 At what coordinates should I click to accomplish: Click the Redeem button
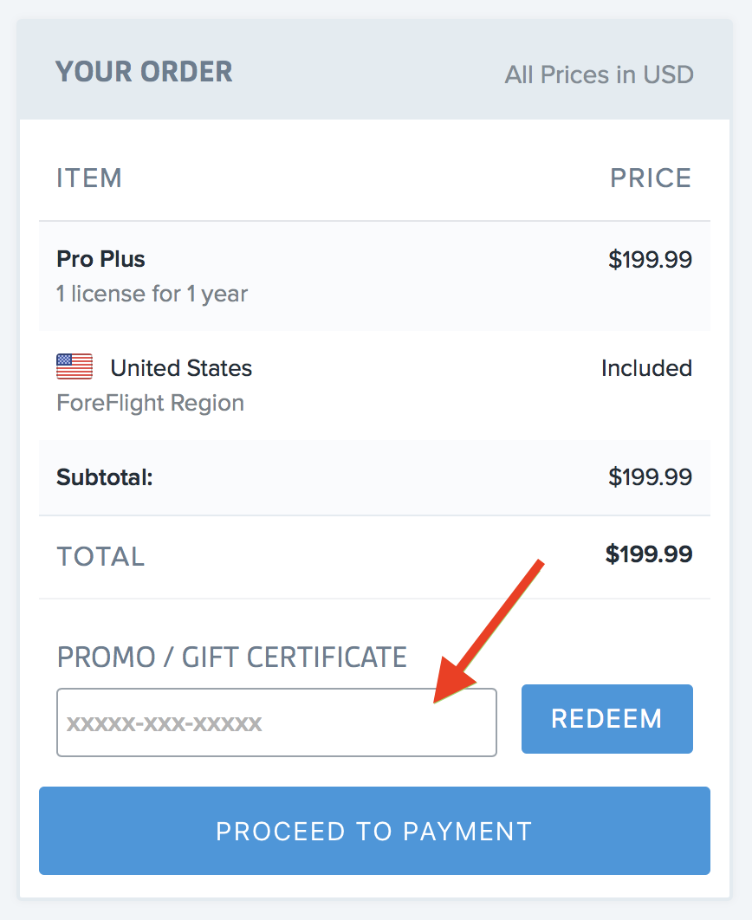(607, 719)
